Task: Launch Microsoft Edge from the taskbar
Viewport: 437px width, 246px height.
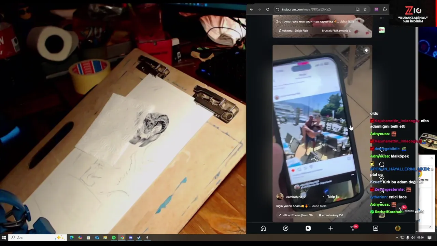Action: 72,237
